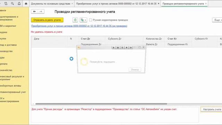Click 'Настроить счета' button

pos(212,109)
